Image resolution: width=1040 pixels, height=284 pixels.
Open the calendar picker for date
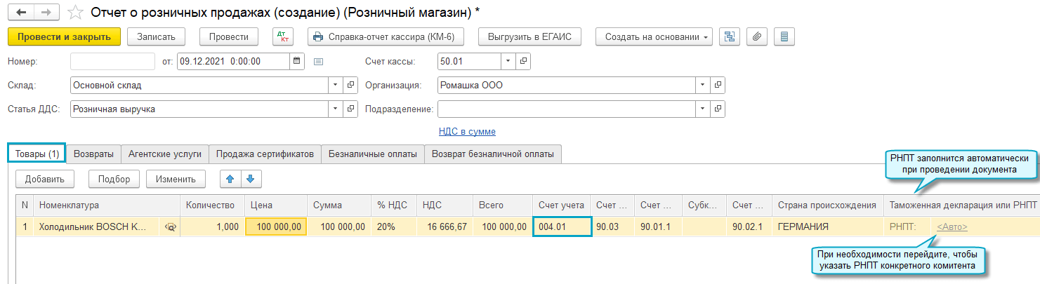[297, 61]
